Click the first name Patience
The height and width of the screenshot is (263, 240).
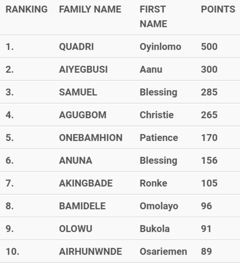(x=159, y=138)
